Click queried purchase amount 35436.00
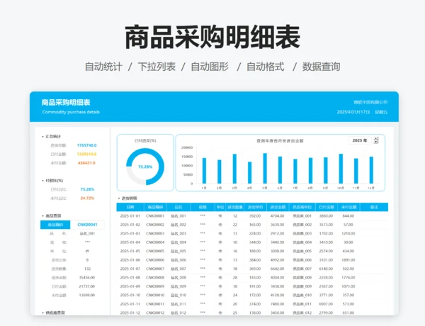This screenshot has height=326, width=425. 87,277
